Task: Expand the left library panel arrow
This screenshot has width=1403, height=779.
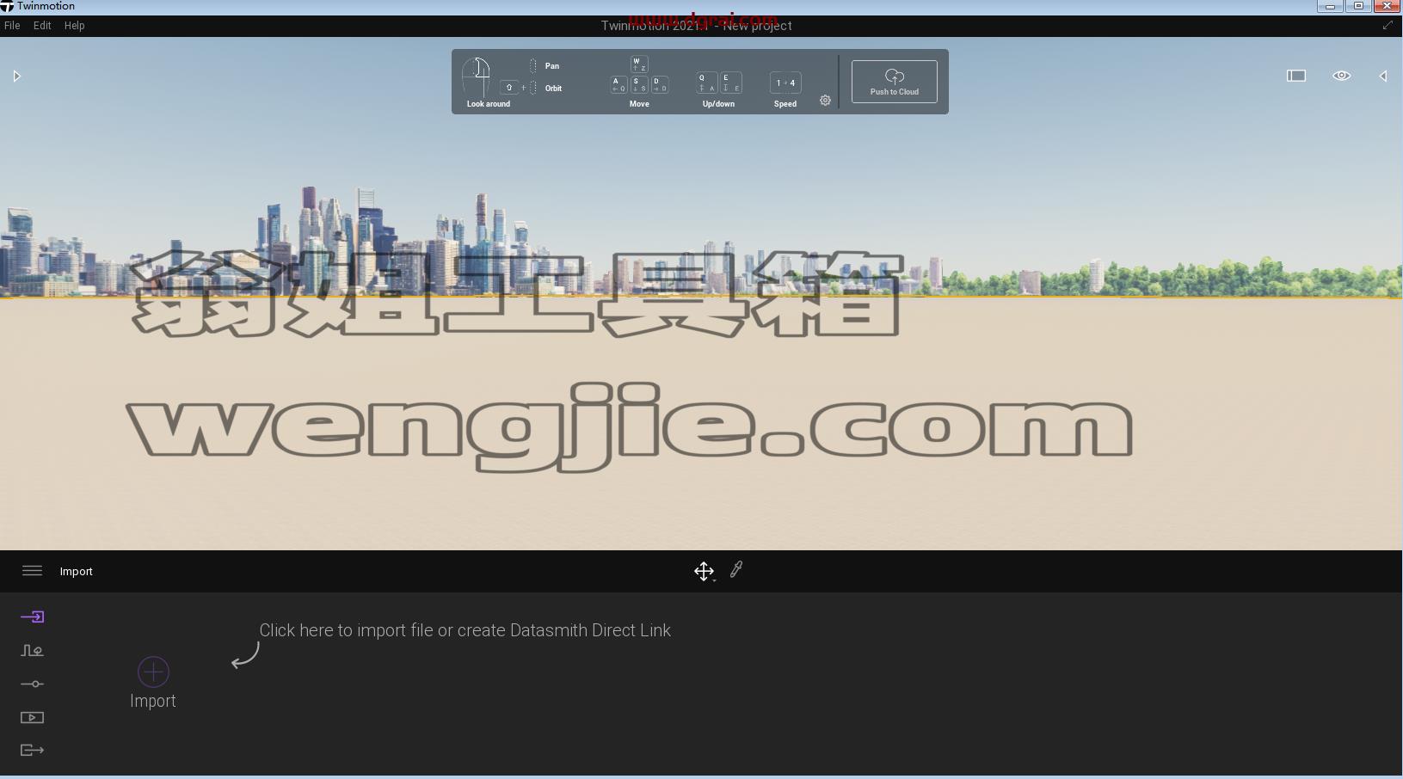Action: pos(16,77)
